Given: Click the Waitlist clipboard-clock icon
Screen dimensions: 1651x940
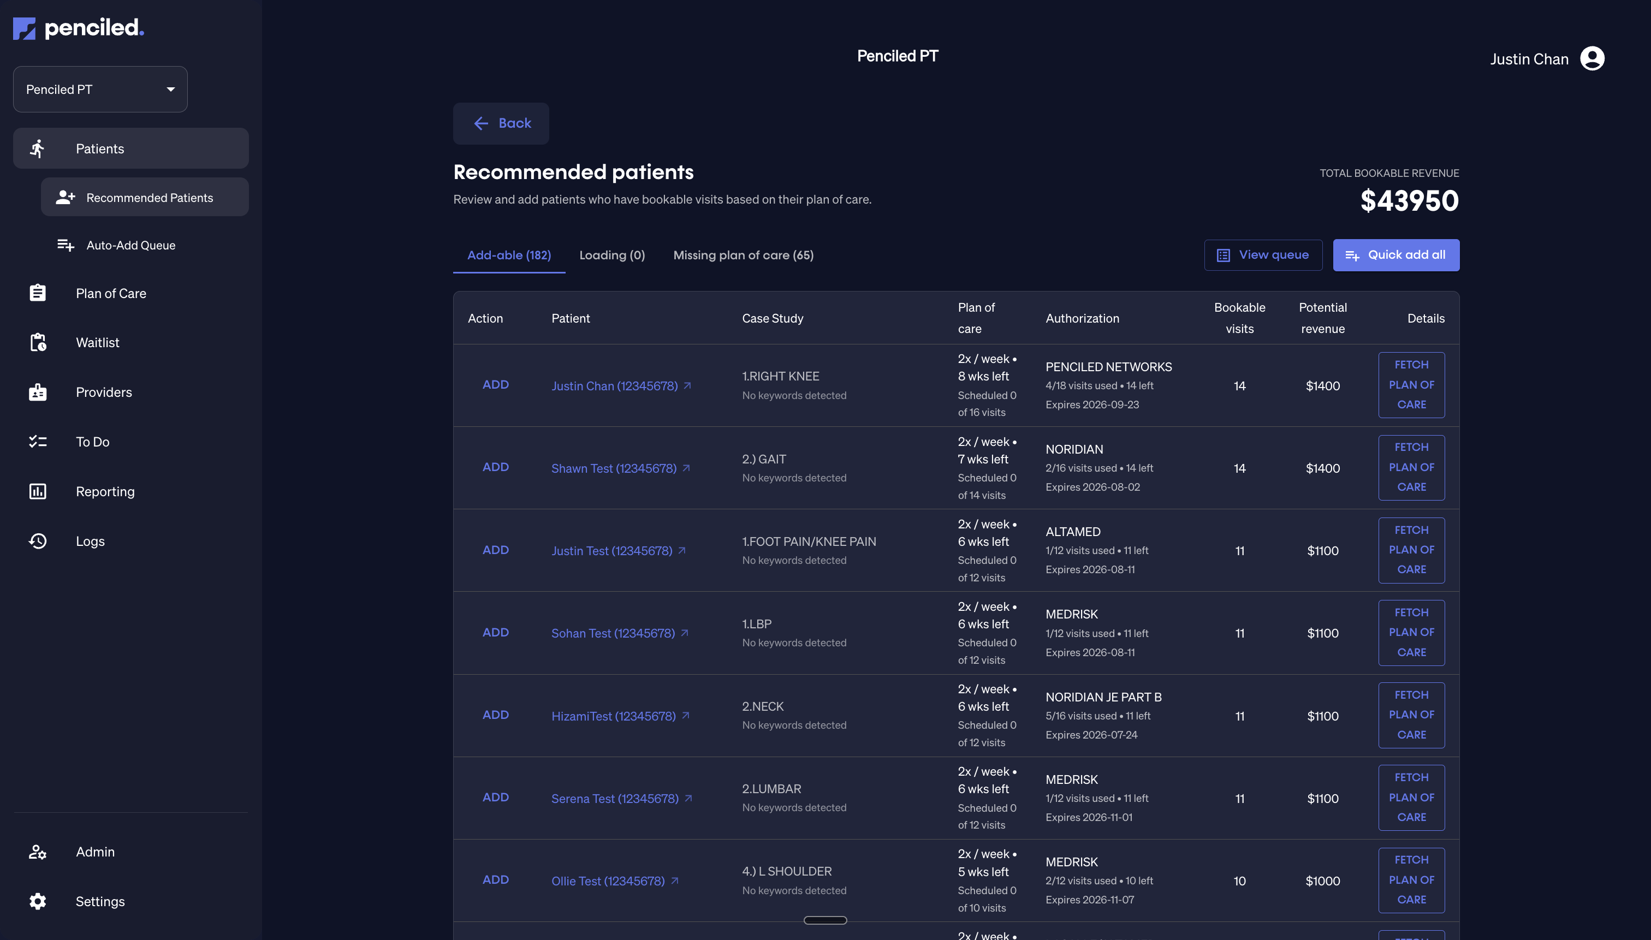Looking at the screenshot, I should (38, 343).
